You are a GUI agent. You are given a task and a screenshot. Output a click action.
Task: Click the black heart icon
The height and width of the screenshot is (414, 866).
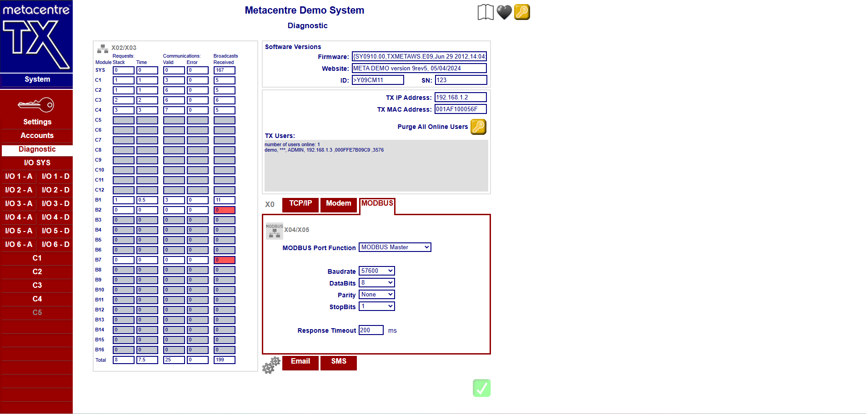click(504, 12)
